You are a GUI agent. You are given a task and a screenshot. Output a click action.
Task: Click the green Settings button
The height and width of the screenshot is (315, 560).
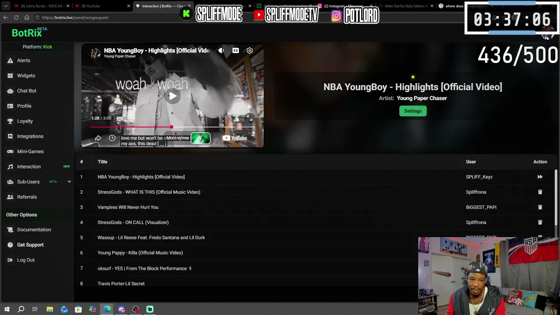coord(413,111)
